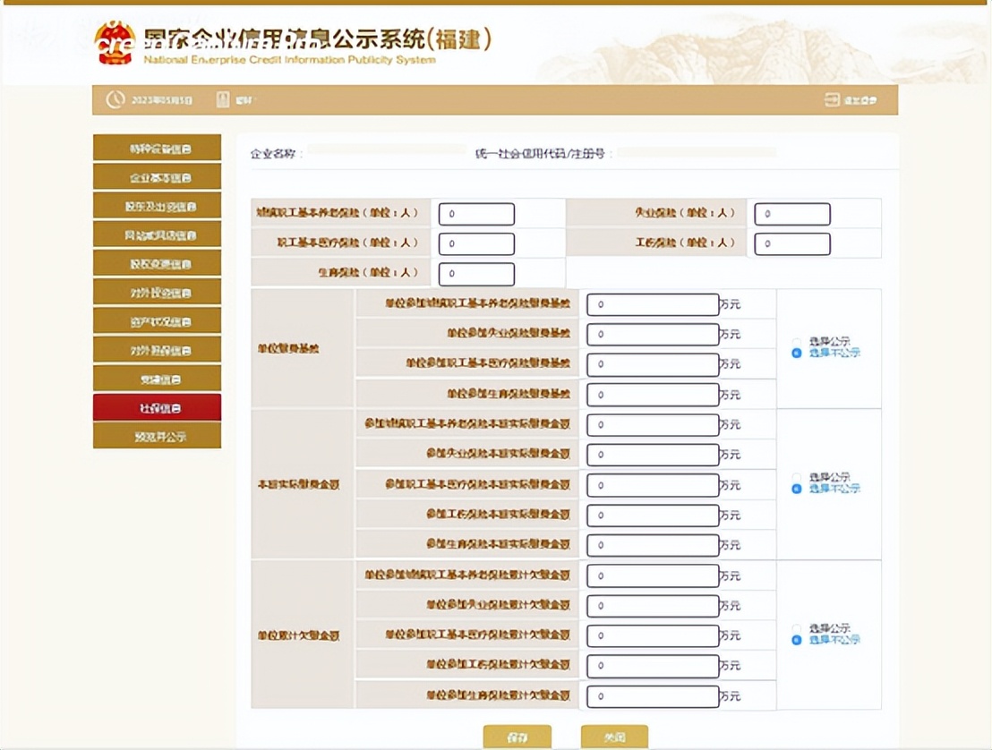Viewport: 992px width, 750px height.
Task: Click the 失业保险 headcount input field
Action: [x=791, y=213]
